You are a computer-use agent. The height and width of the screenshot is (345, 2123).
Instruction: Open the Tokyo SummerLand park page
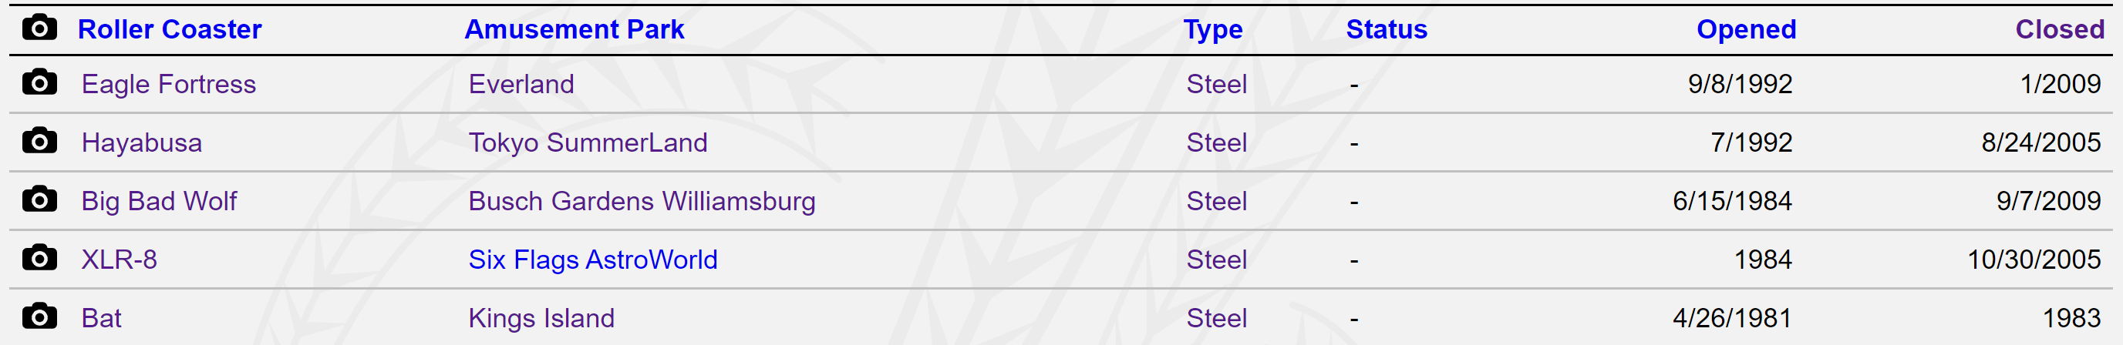coord(588,143)
